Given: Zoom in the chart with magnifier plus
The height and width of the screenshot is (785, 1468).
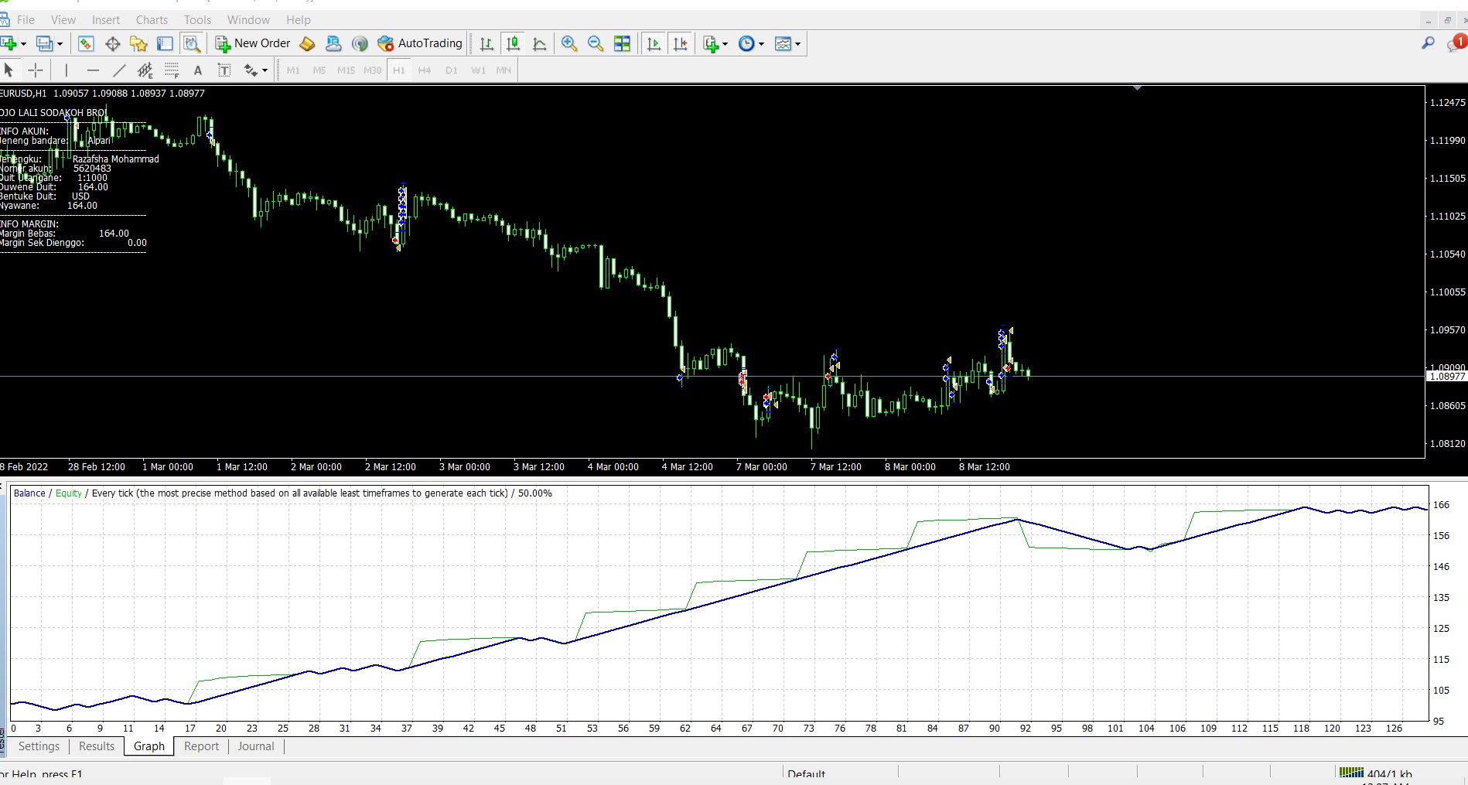Looking at the screenshot, I should (569, 43).
